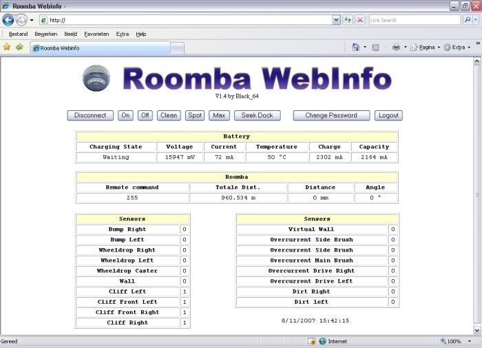Click the 8/11/2007 15:42:15 timestamp
This screenshot has width=482, height=348.
pyautogui.click(x=315, y=320)
